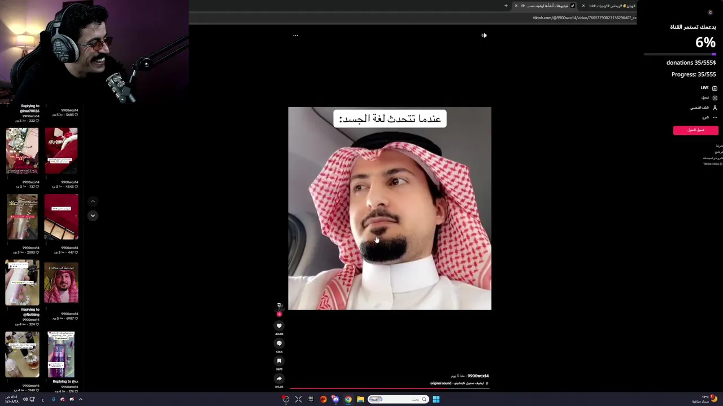Bookmark the video with save icon
723x406 pixels.
tap(279, 361)
